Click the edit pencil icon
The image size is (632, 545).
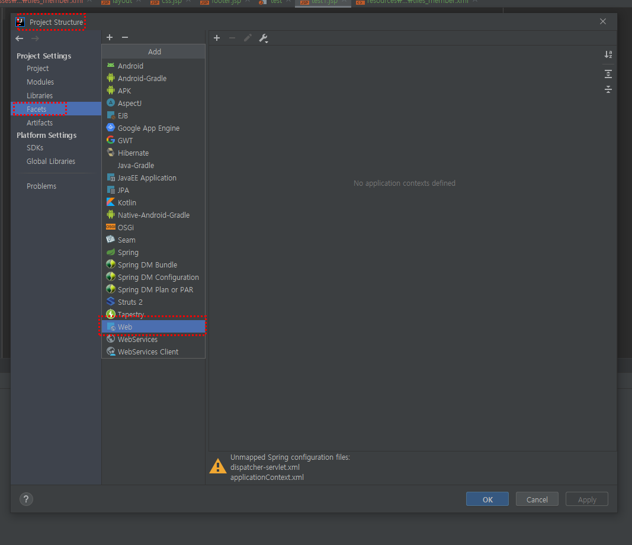coord(248,38)
